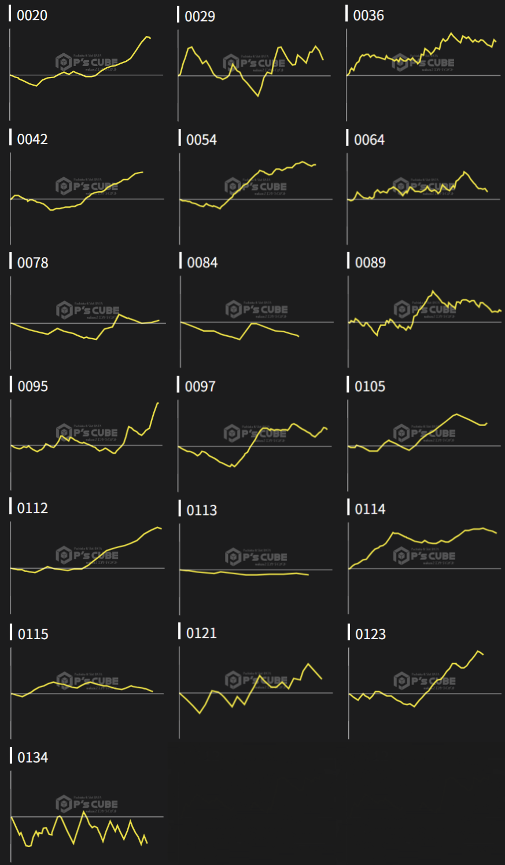Viewport: 505px width, 865px height.
Task: Open the graph for machine 0114
Action: click(423, 568)
